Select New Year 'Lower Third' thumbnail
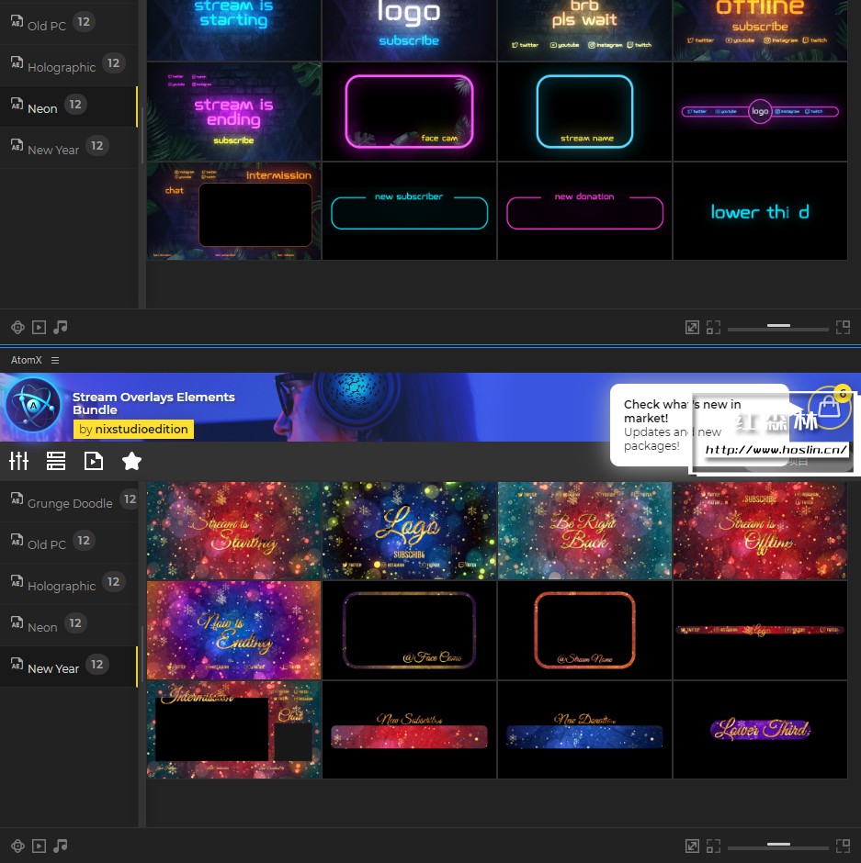This screenshot has height=863, width=861. point(760,730)
